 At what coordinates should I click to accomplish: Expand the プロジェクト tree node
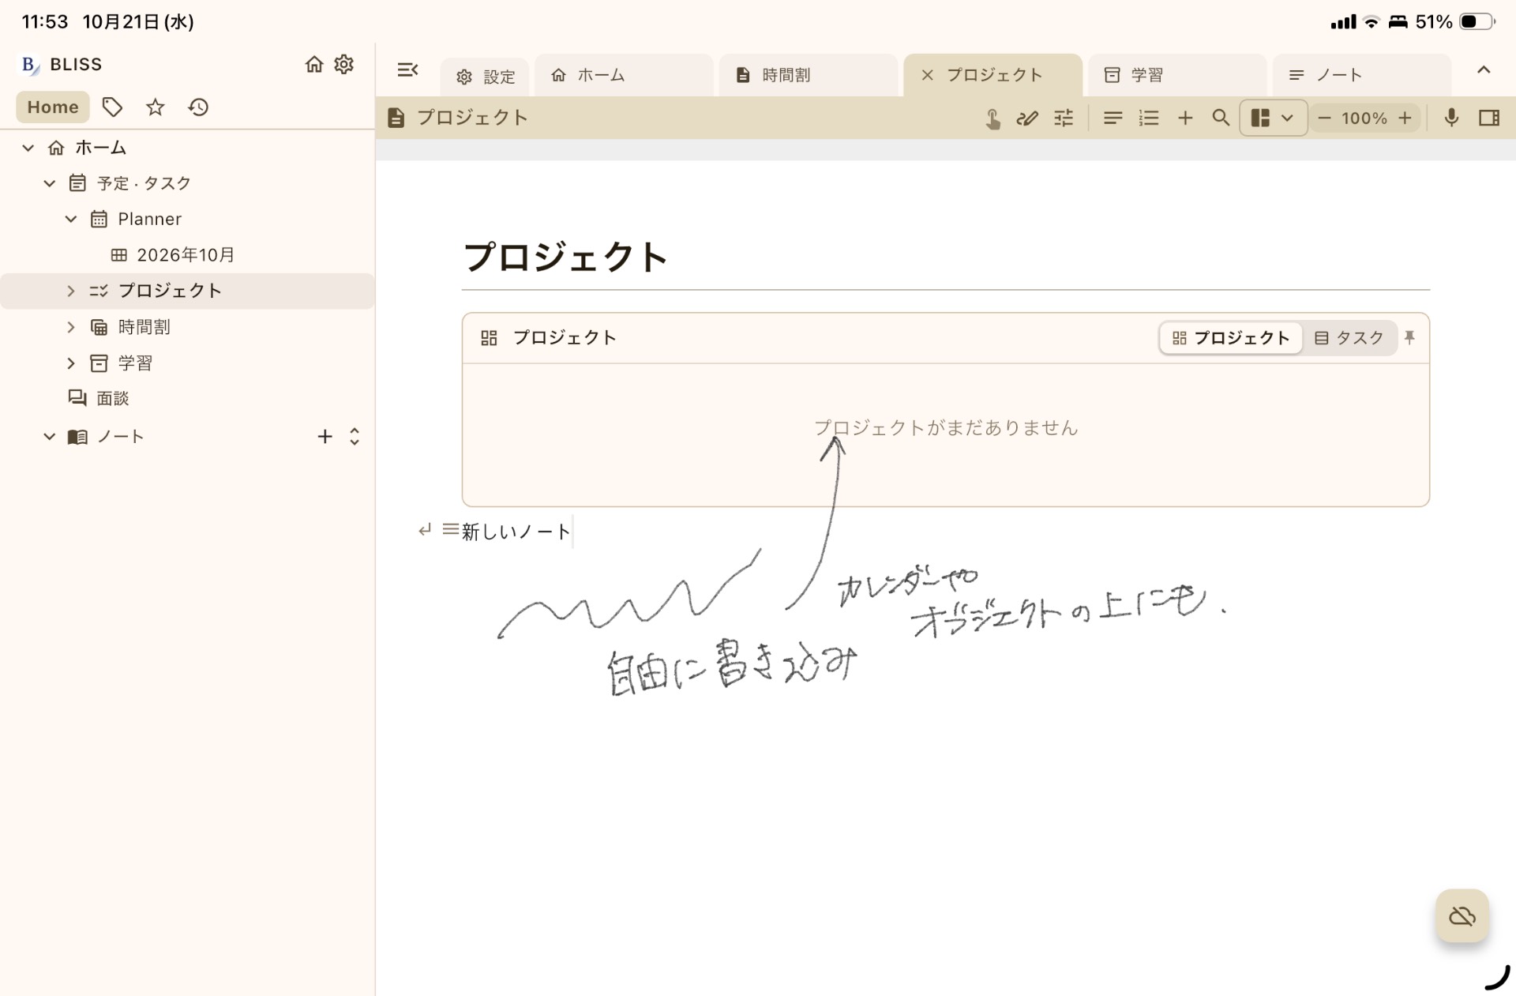click(x=71, y=291)
